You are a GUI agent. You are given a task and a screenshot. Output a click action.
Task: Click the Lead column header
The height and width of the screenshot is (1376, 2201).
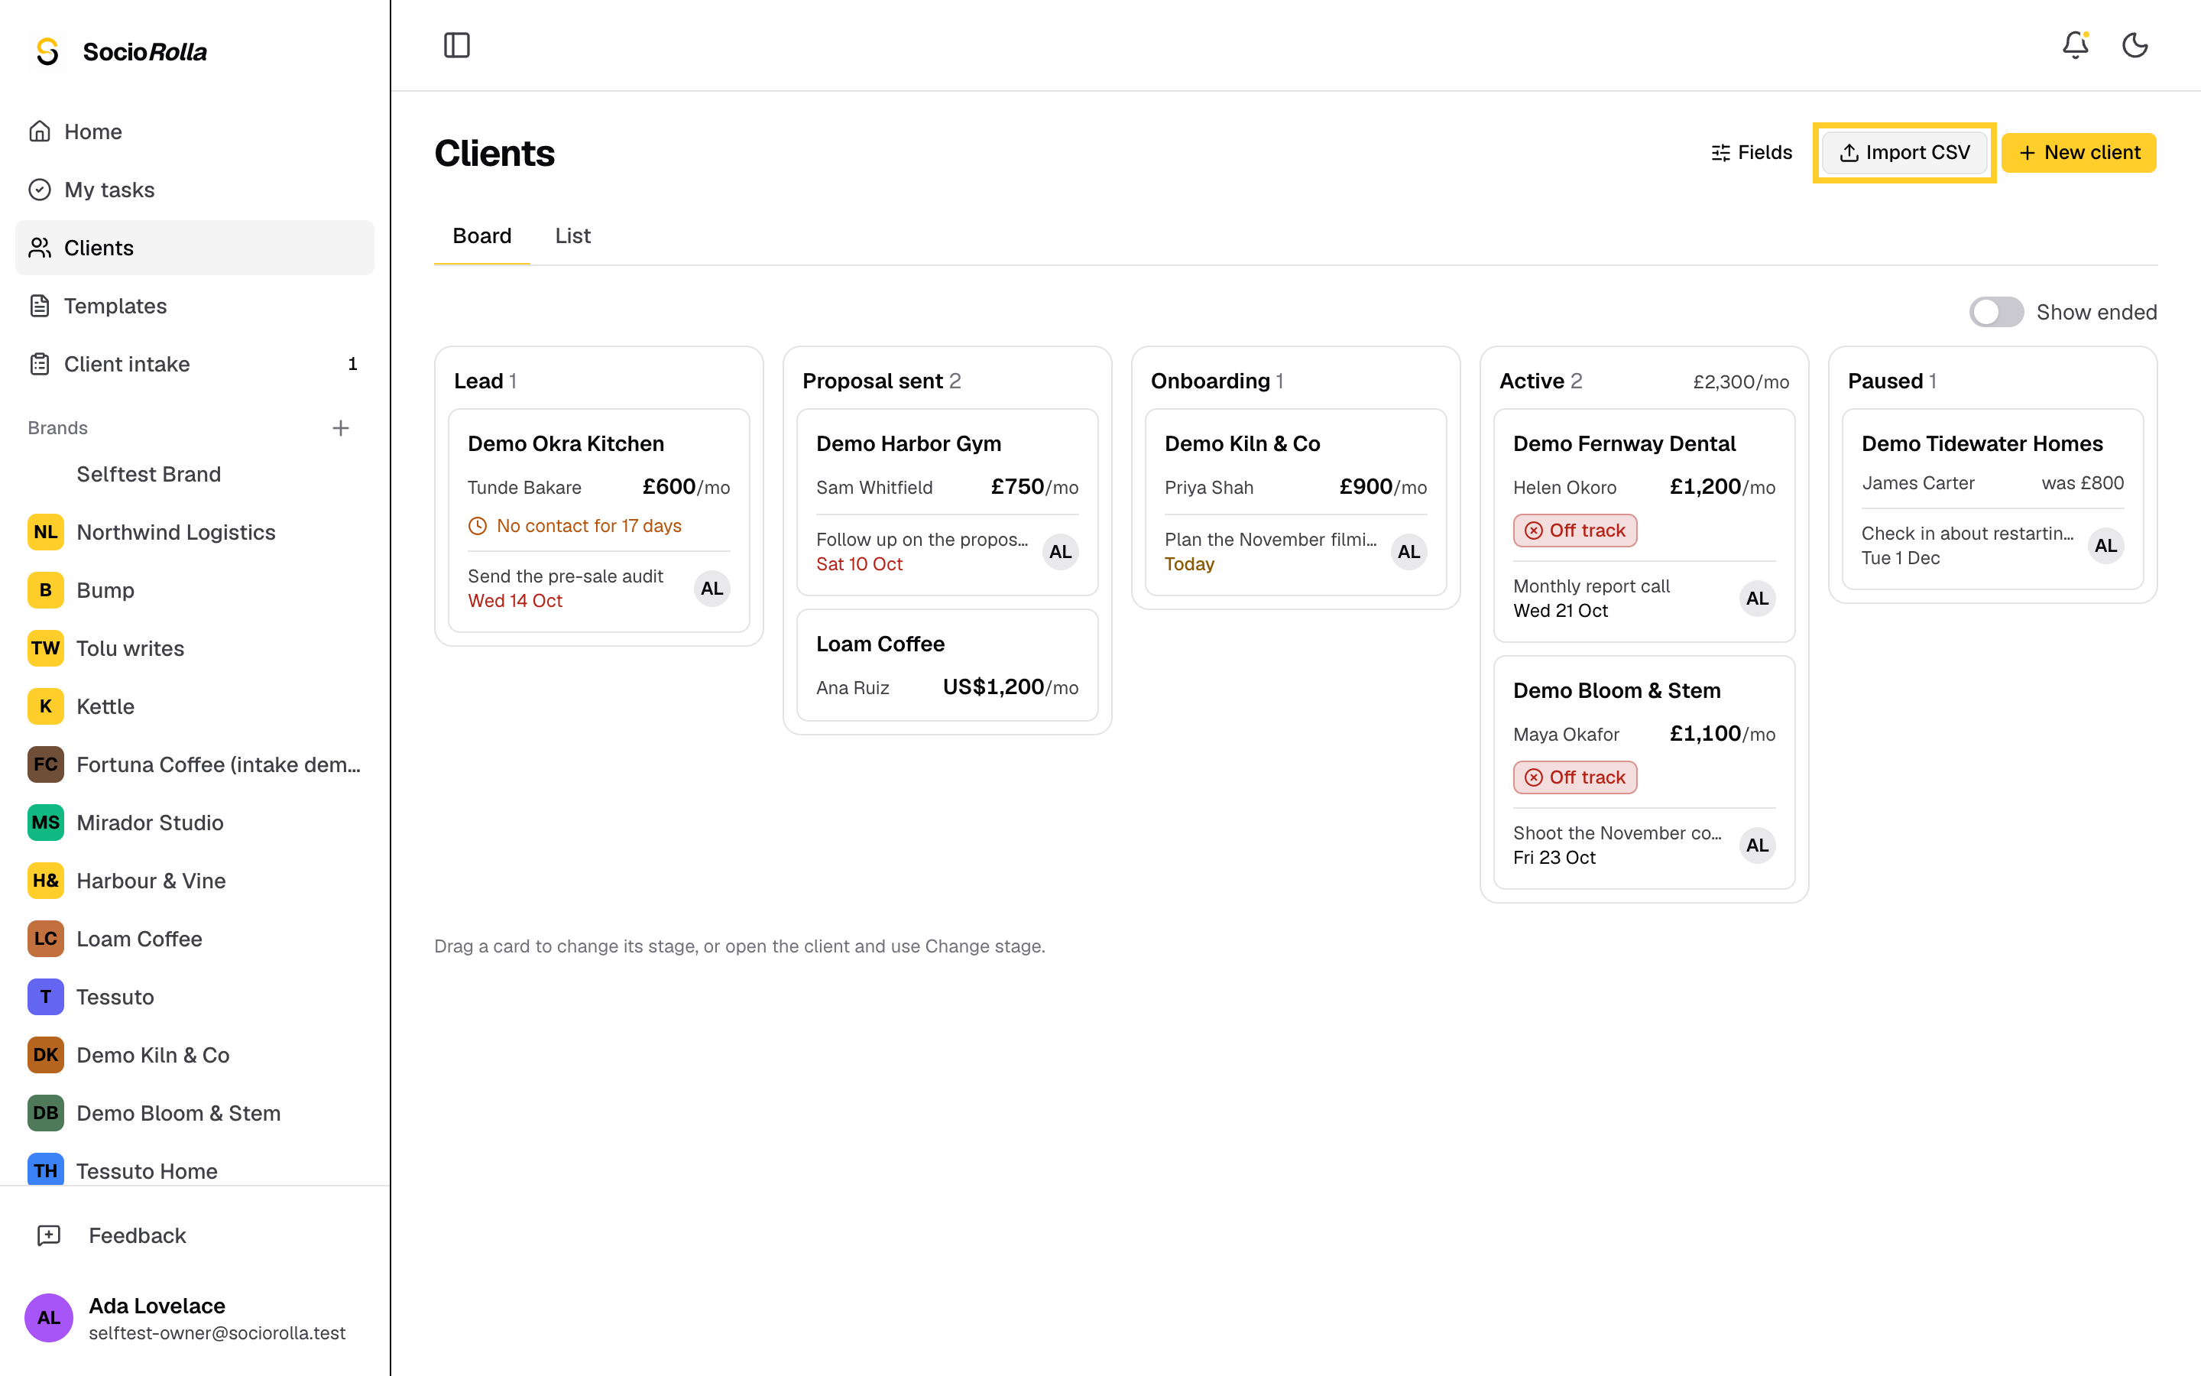tap(486, 381)
